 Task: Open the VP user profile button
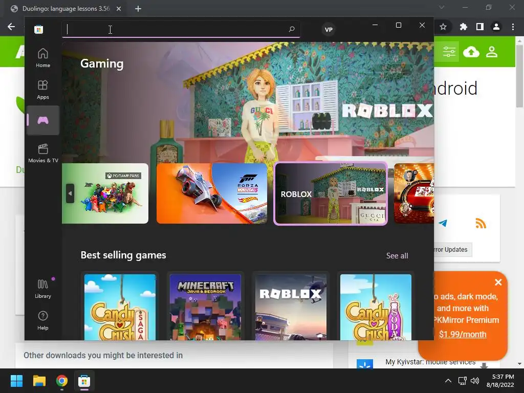tap(329, 29)
